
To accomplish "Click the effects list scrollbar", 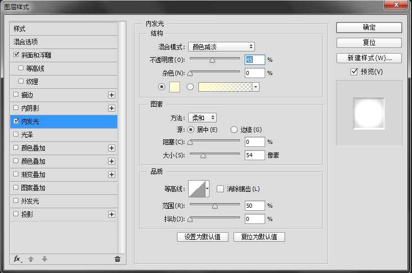I will tap(121, 138).
